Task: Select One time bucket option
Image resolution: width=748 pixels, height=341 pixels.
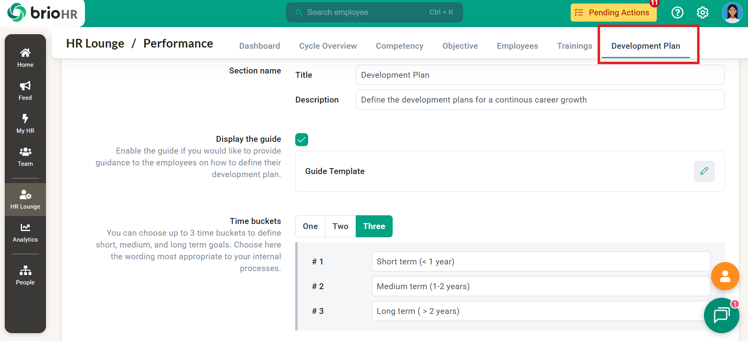Action: [x=310, y=226]
